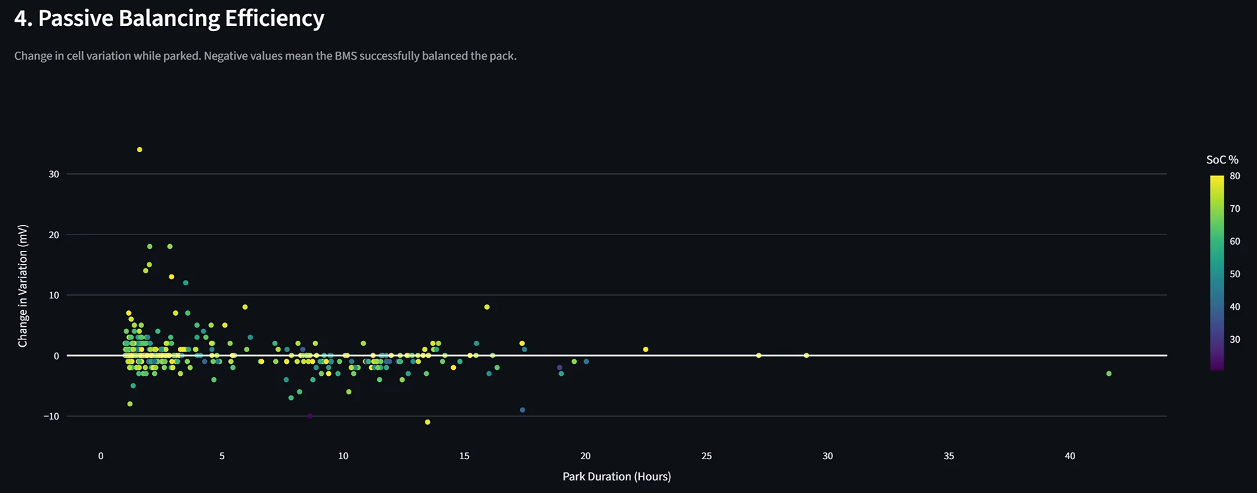Image resolution: width=1257 pixels, height=493 pixels.
Task: Click the x-axis tick label 20
Action: [585, 456]
